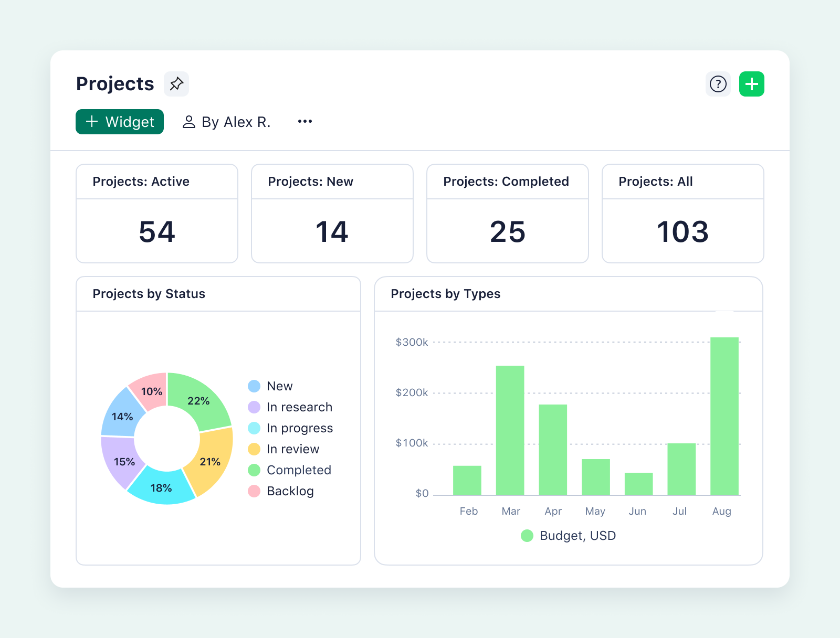Select the New legend dot in the pie chart
840x638 pixels.
254,386
